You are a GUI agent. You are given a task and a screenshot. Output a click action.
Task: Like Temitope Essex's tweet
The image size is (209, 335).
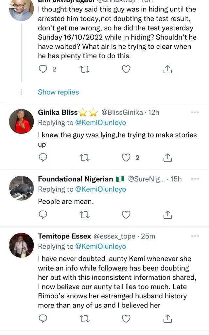pos(126,318)
